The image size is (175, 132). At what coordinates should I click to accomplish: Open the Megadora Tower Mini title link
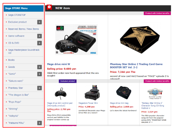[88, 103]
